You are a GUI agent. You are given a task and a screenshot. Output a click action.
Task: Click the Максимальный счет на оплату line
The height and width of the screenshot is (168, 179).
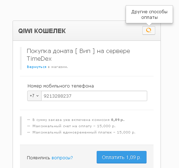click(x=71, y=126)
